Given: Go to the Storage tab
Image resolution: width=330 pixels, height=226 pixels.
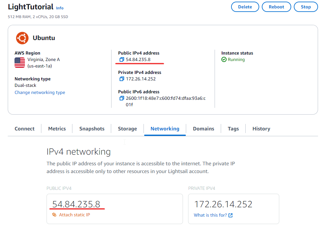Looking at the screenshot, I should [x=127, y=129].
